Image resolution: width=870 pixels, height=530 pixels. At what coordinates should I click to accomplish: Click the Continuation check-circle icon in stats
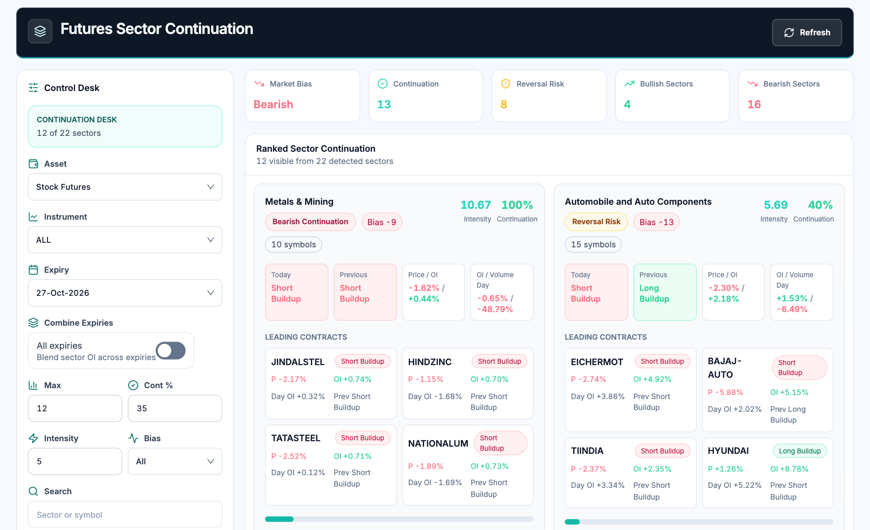(x=383, y=84)
